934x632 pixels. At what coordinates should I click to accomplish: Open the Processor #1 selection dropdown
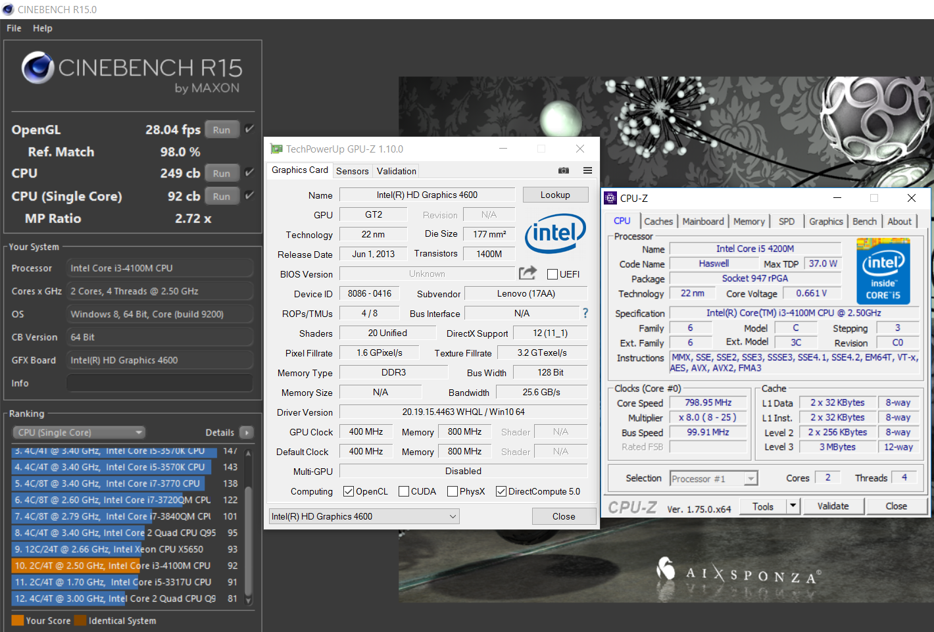click(x=714, y=479)
